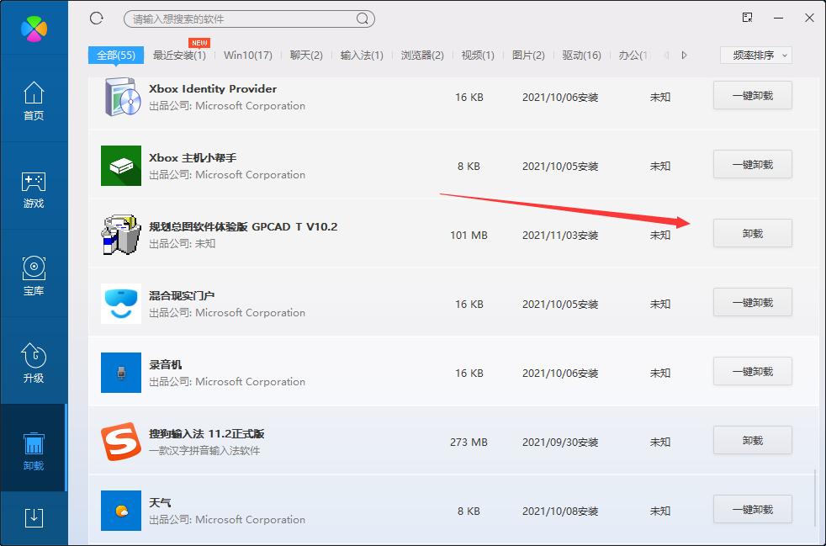The height and width of the screenshot is (546, 826).
Task: Select the 天气 name text
Action: click(x=160, y=503)
